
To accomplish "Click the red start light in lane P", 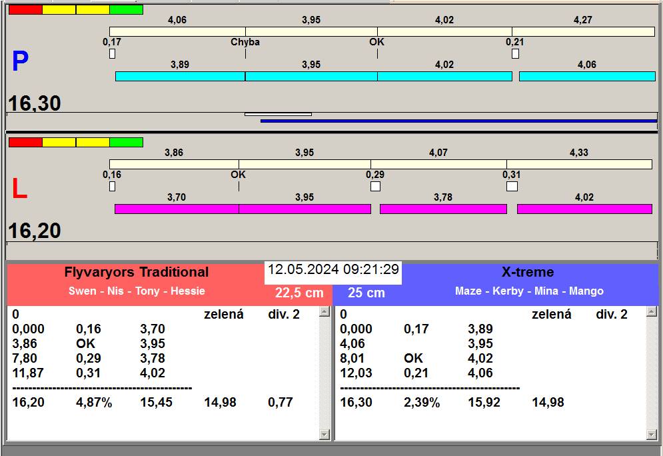I will [x=25, y=10].
